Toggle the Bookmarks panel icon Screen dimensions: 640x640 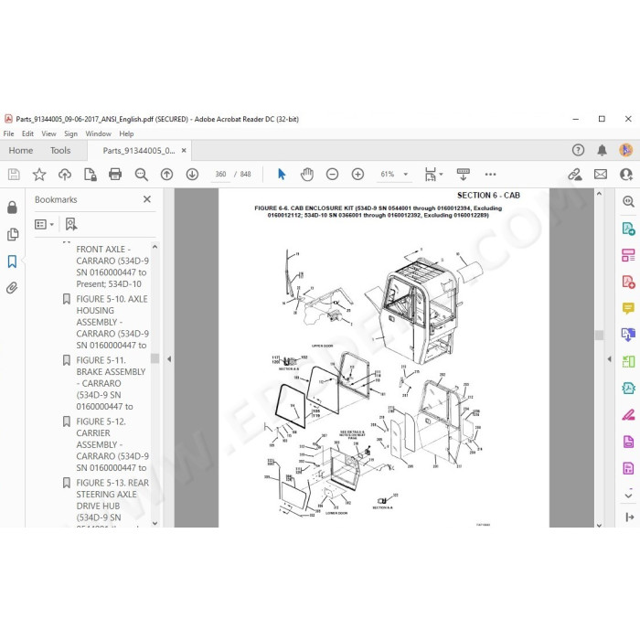pos(12,261)
